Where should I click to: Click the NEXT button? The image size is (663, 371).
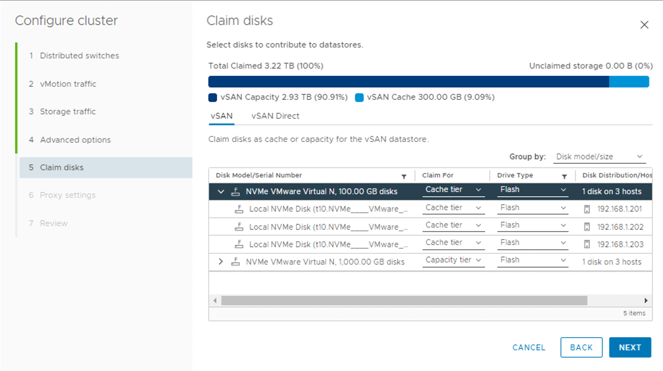(630, 348)
